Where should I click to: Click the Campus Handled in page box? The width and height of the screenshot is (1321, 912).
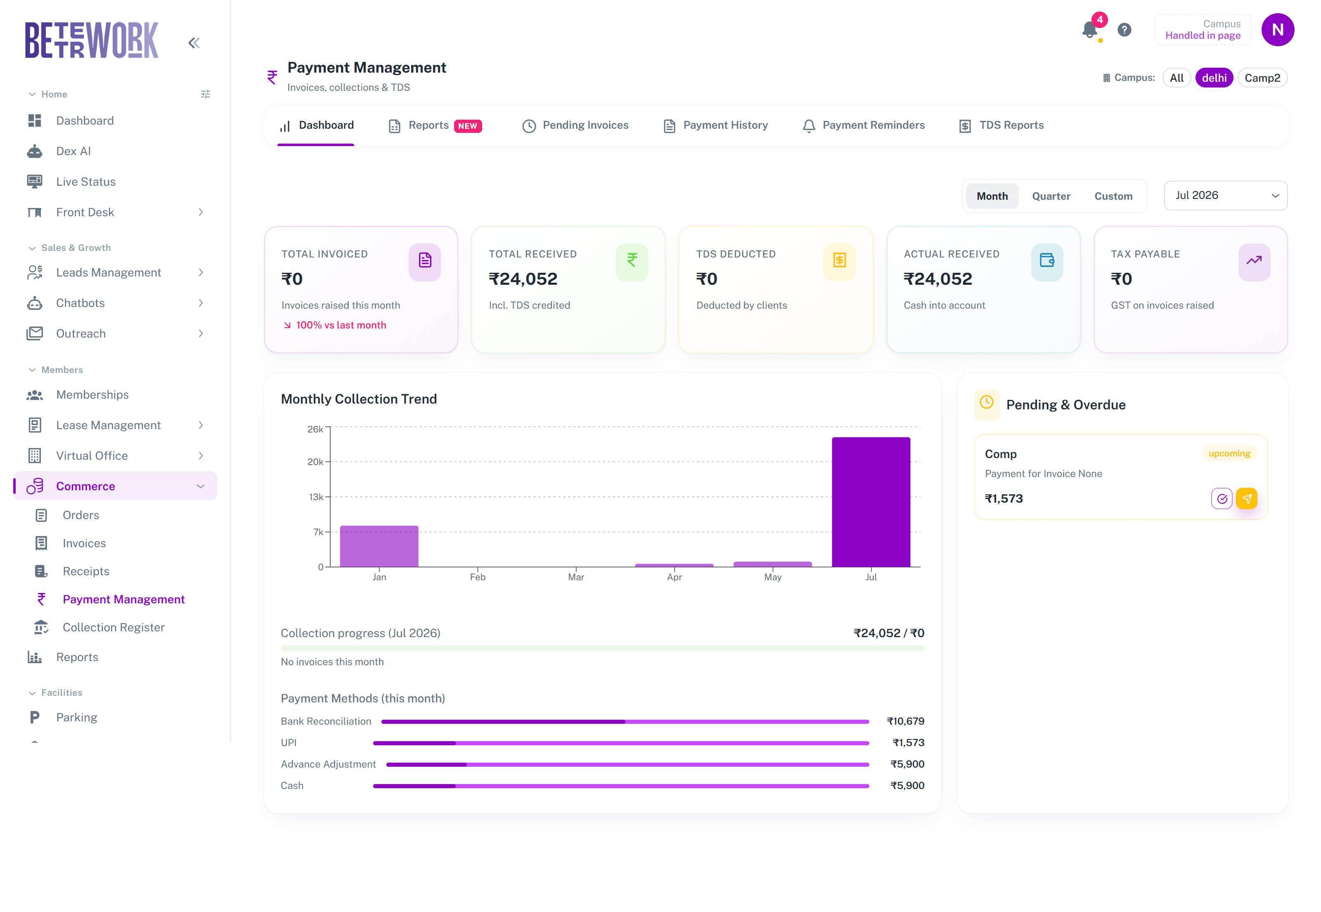(1202, 30)
